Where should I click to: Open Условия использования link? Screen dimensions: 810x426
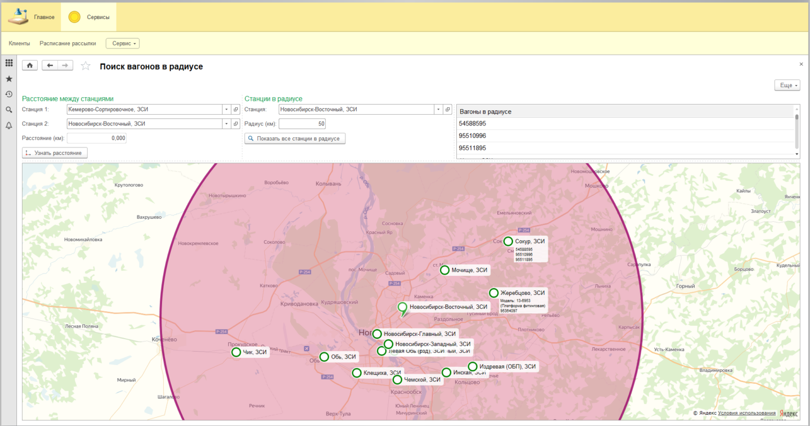(x=747, y=413)
